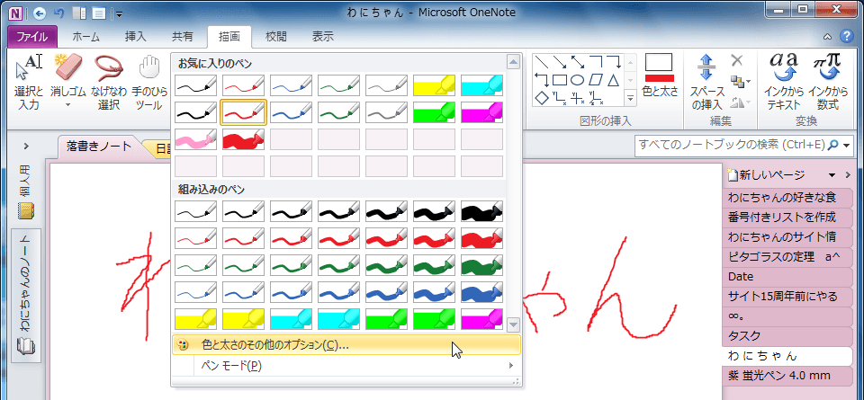Choose the magenta highlighter in favorites second row
This screenshot has height=400, width=864.
(x=481, y=112)
